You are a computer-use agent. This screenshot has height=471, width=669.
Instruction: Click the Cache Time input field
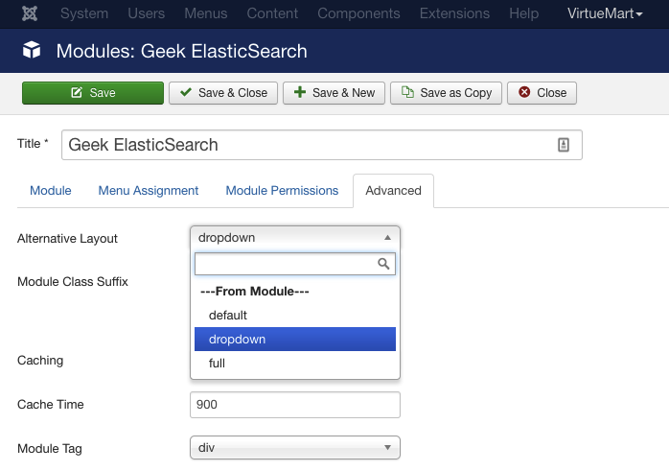295,405
